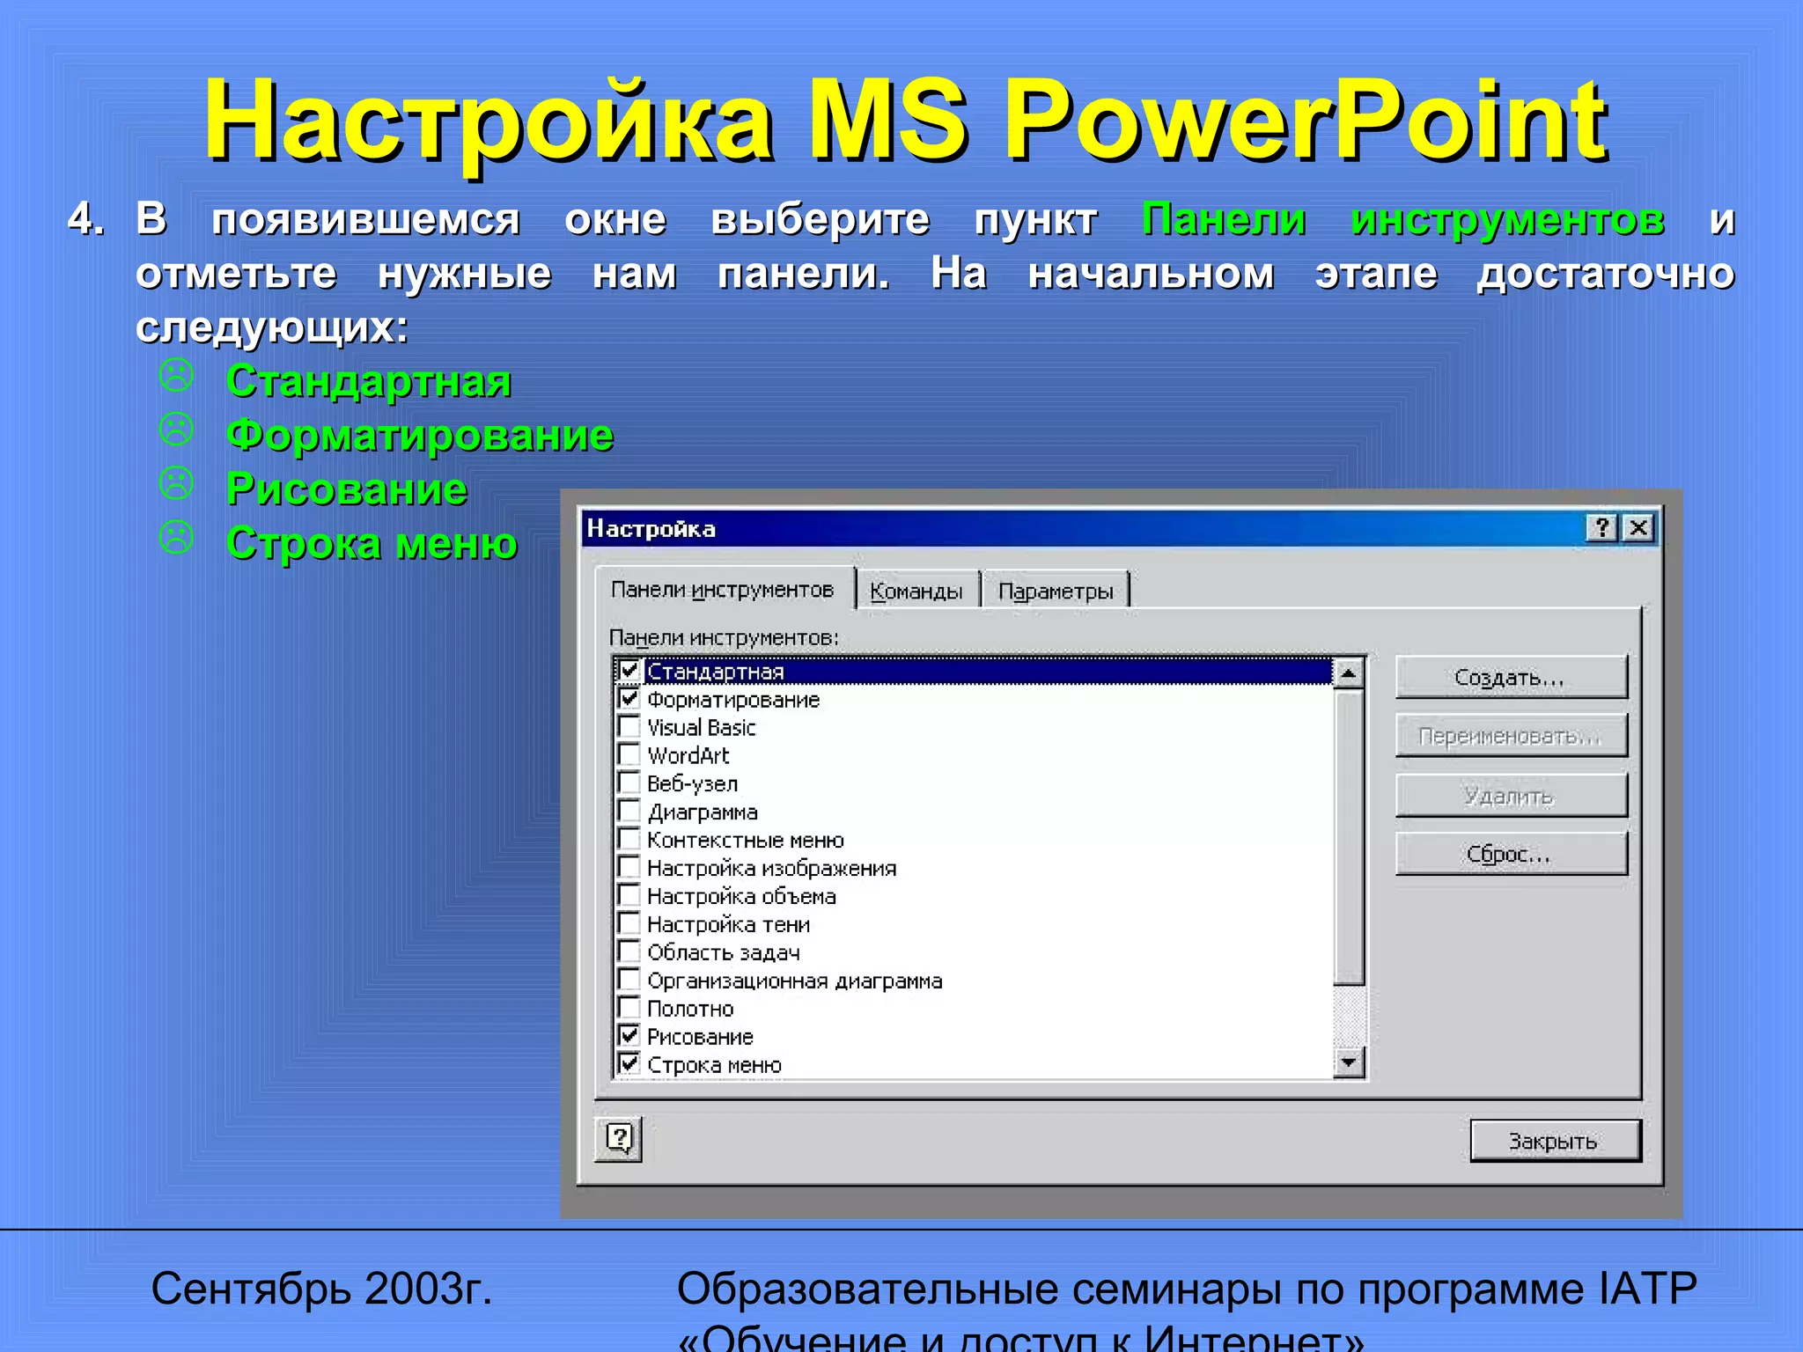Enable Настройка изображения checkbox
This screenshot has width=1803, height=1352.
629,868
